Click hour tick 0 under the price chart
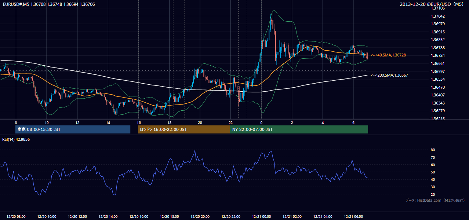Screen dimensions: 469x220 [x=261, y=122]
